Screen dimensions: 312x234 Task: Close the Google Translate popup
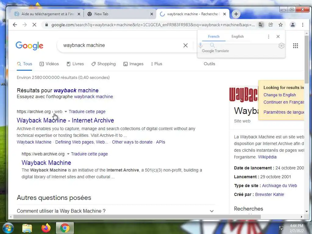click(278, 37)
